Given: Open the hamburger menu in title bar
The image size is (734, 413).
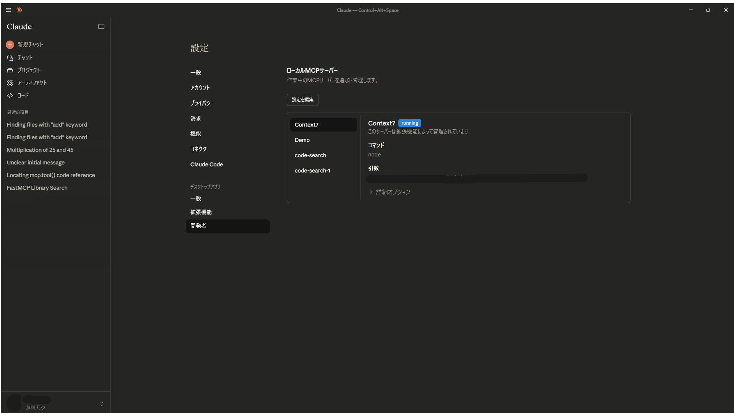Looking at the screenshot, I should [x=8, y=10].
